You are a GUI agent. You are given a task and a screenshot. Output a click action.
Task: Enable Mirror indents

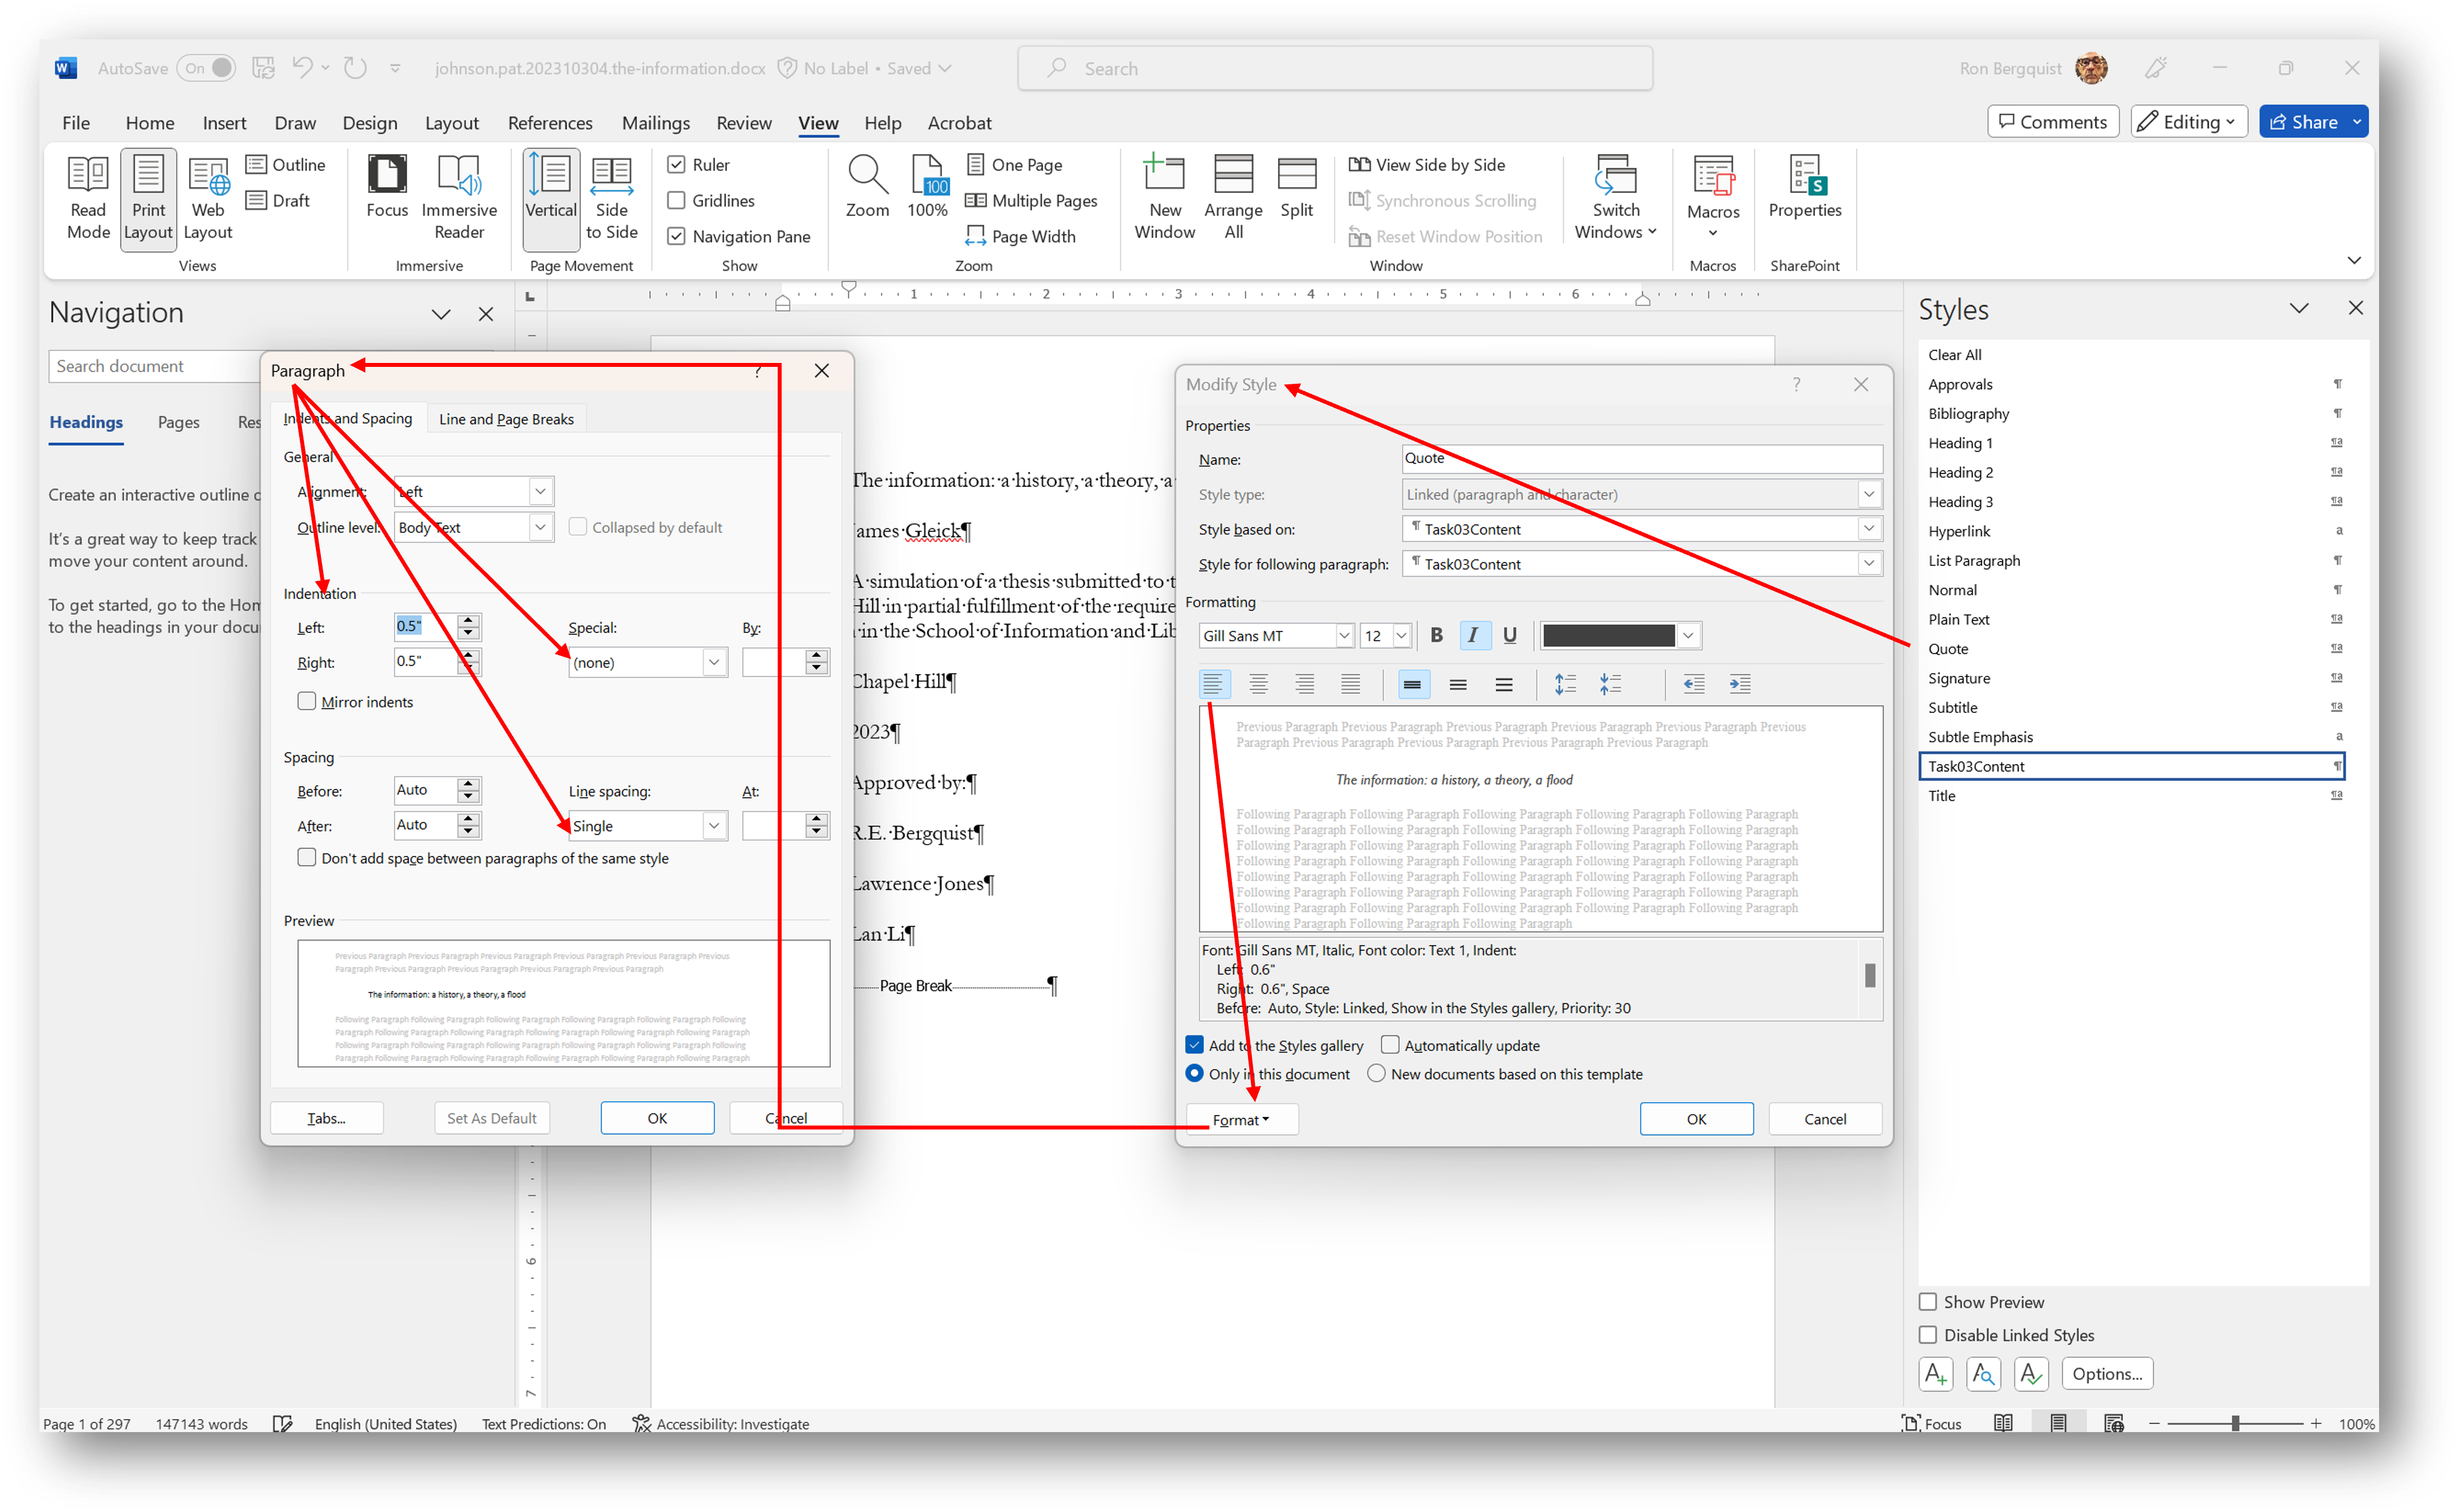tap(307, 701)
